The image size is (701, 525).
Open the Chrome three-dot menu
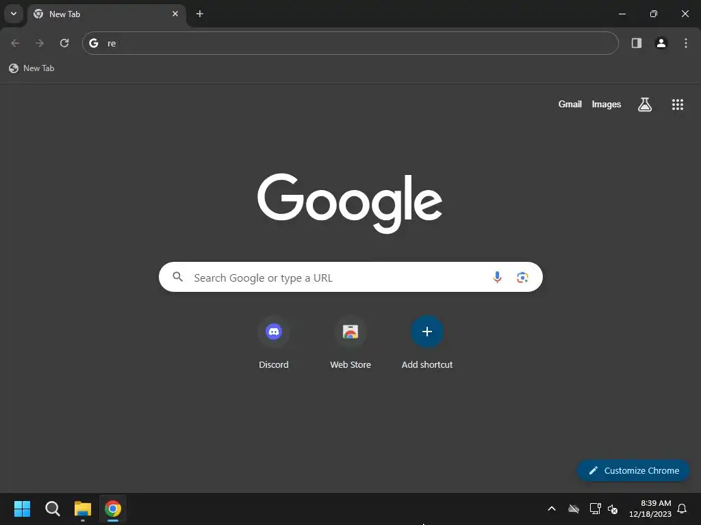686,43
